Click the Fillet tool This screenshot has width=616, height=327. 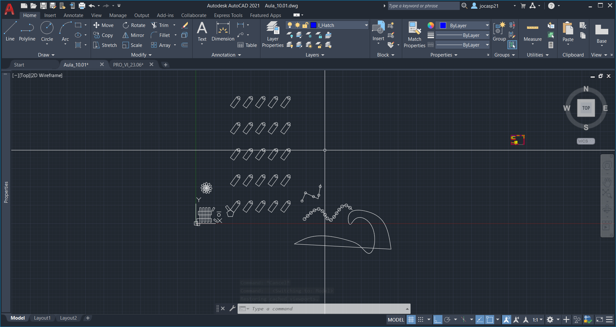click(160, 35)
